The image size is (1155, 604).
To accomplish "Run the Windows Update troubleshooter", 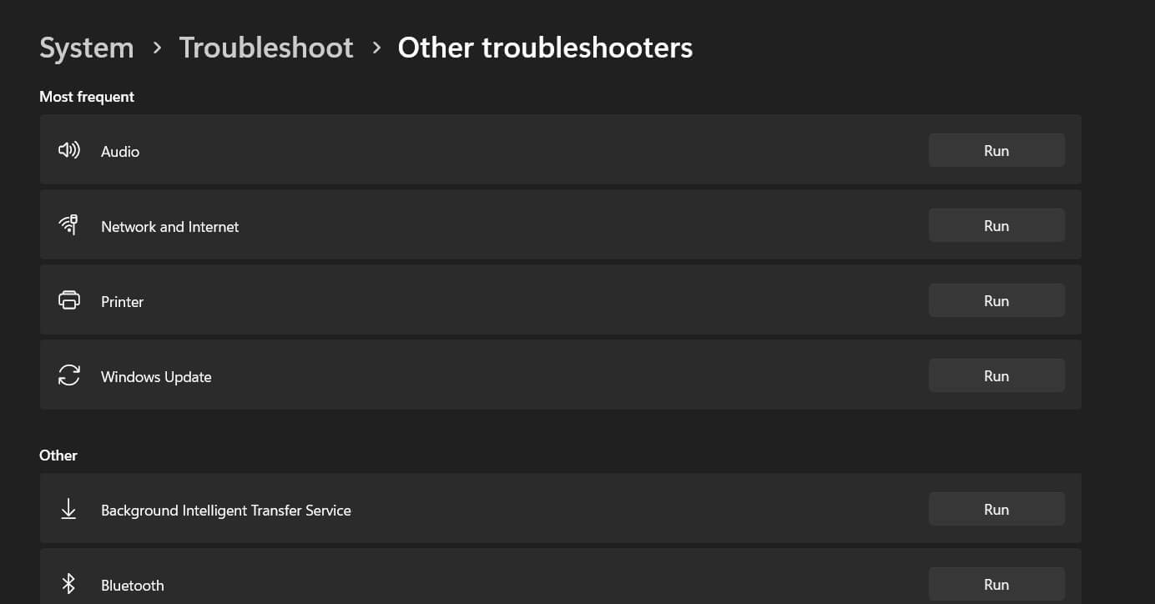I will 996,375.
